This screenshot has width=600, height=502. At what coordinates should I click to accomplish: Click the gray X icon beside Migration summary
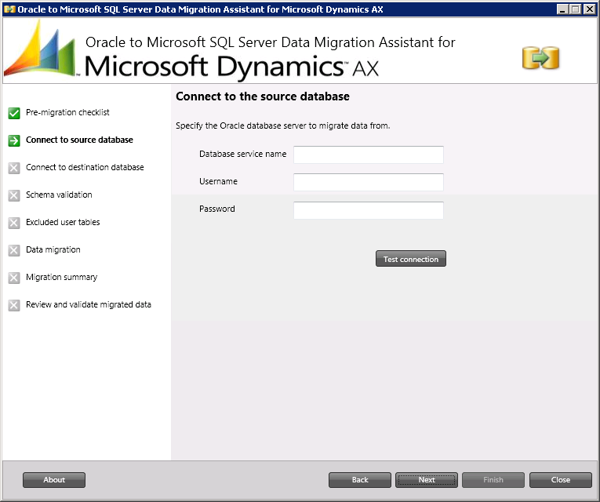tap(14, 278)
